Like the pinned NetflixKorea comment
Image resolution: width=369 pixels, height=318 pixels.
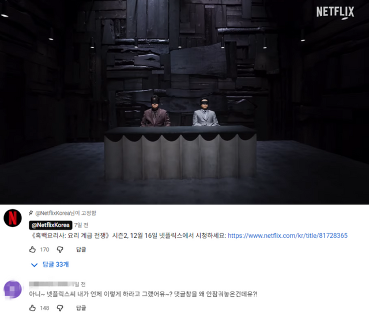[x=32, y=249]
